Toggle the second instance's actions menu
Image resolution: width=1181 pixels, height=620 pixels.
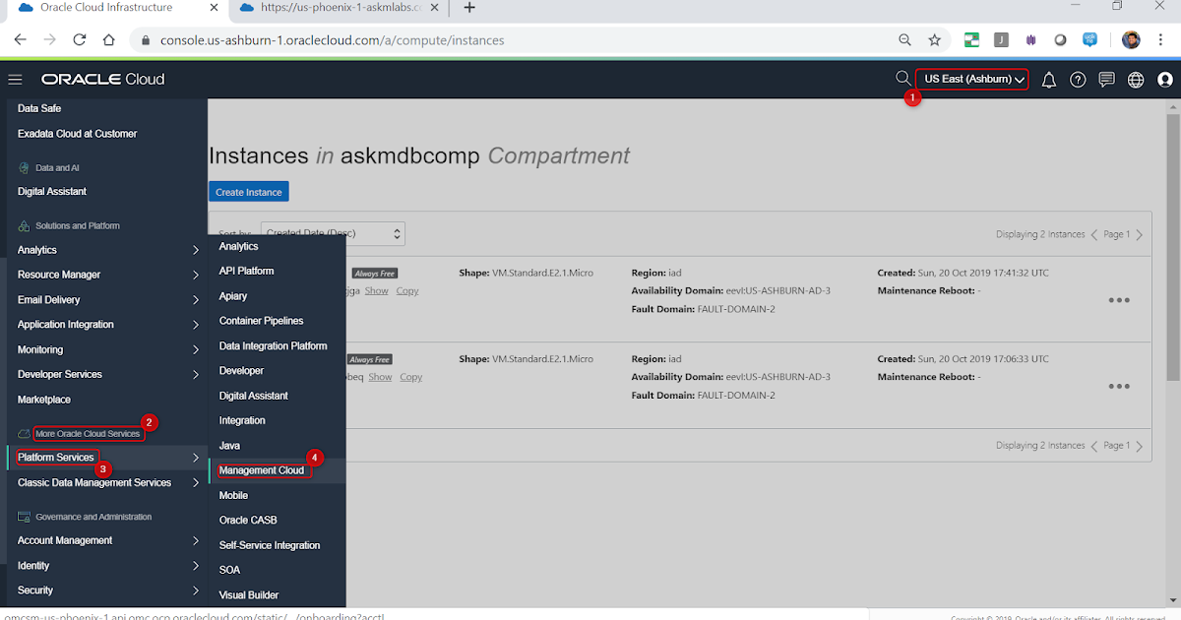tap(1119, 386)
